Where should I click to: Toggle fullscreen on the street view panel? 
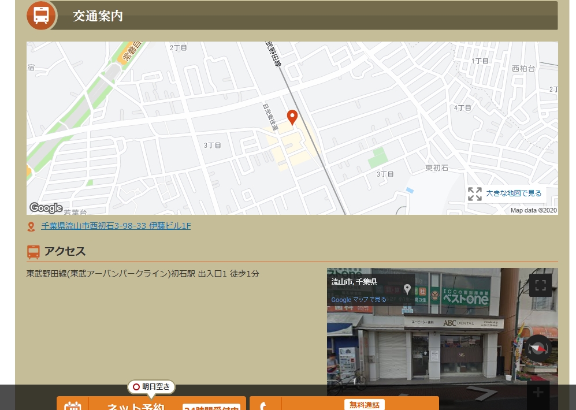(540, 285)
